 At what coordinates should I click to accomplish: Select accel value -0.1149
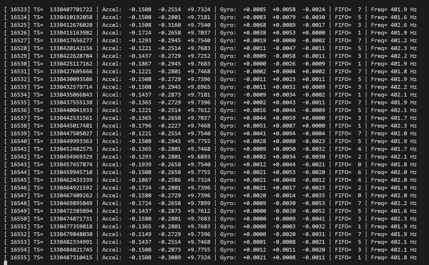click(x=140, y=234)
